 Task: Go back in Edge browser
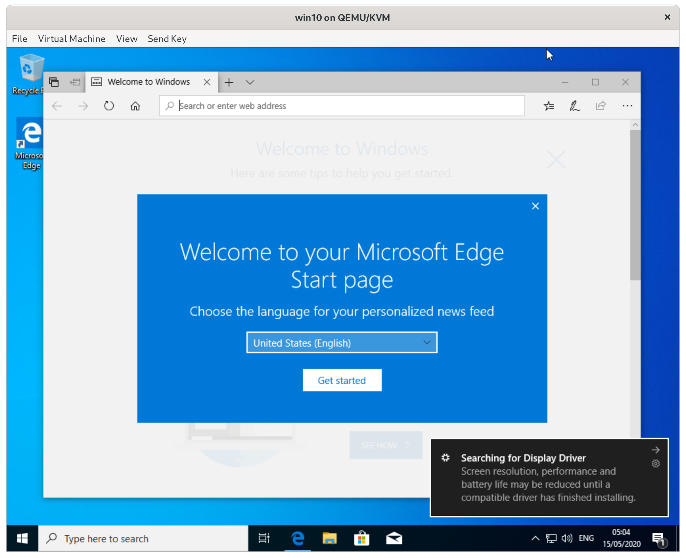point(57,106)
